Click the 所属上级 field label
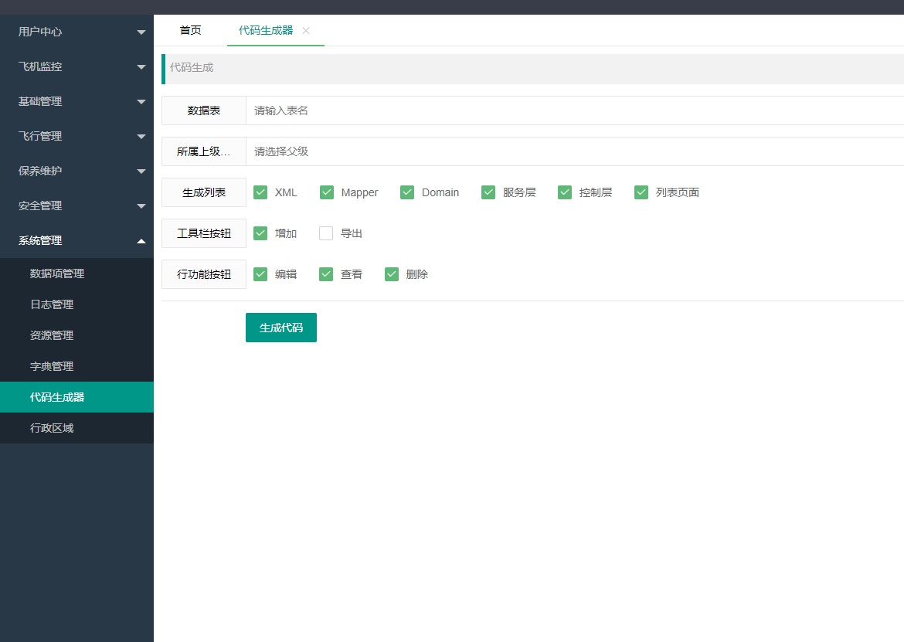Viewport: 904px width, 642px height. (204, 151)
